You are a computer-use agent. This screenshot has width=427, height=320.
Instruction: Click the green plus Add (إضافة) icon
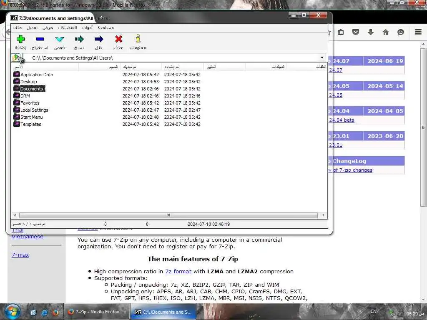(x=20, y=39)
